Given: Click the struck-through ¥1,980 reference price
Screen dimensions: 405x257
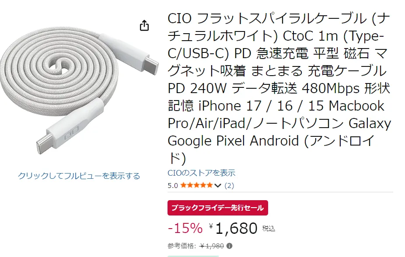Looking at the screenshot, I should click(x=212, y=246).
